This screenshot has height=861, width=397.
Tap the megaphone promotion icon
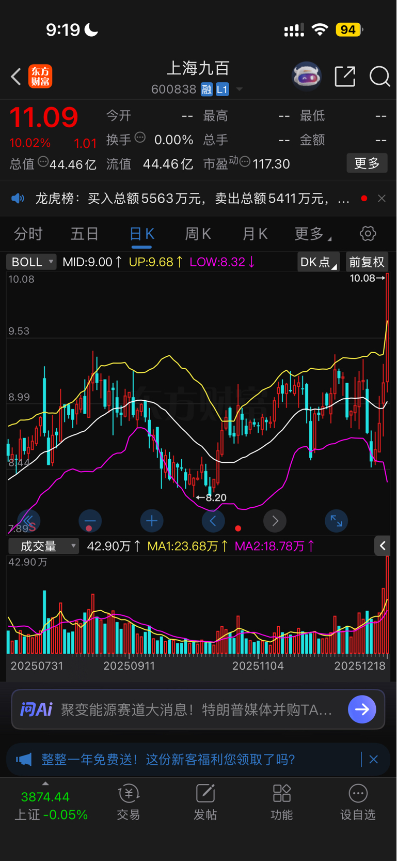(x=24, y=760)
